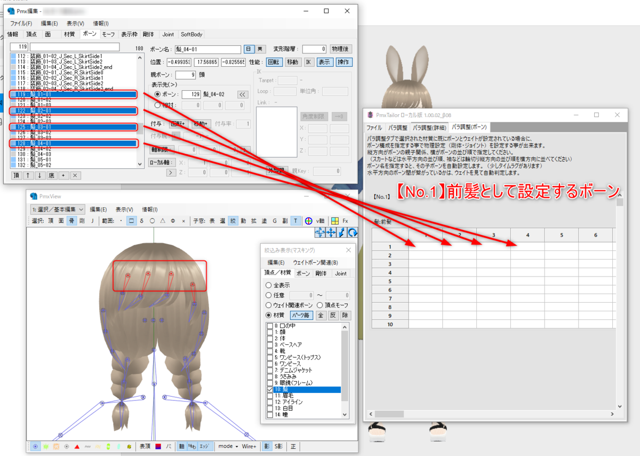Image resolution: width=640 pixels, height=456 pixels.
Task: Open the mode dropdown in bottom toolbar
Action: 228,446
